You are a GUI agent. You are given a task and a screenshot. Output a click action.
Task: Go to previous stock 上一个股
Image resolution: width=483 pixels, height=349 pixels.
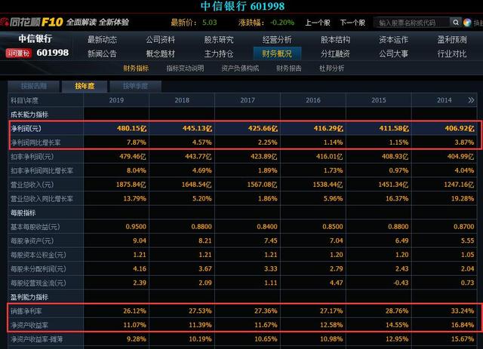click(317, 23)
